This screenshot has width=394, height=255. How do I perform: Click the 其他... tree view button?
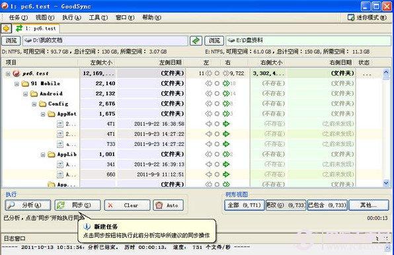(369, 205)
